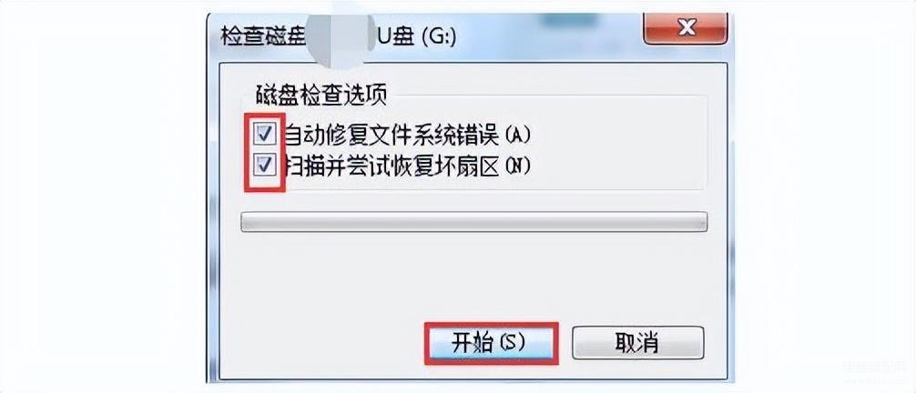
Task: Close the 检查磁盘 dialog with the X
Action: coord(686,28)
